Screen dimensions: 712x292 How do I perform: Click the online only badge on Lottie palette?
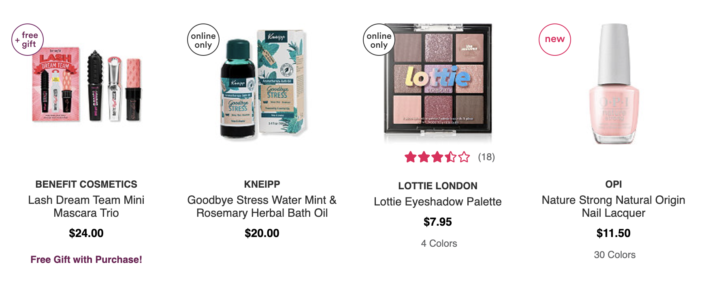(379, 40)
